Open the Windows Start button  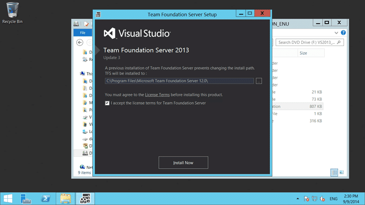(8, 199)
